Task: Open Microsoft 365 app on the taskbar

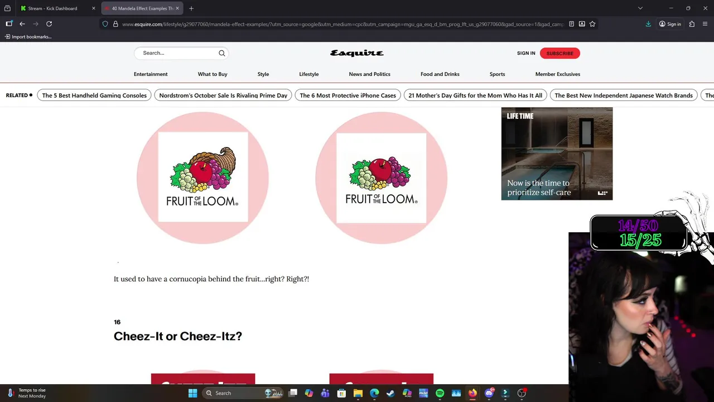Action: [x=407, y=393]
